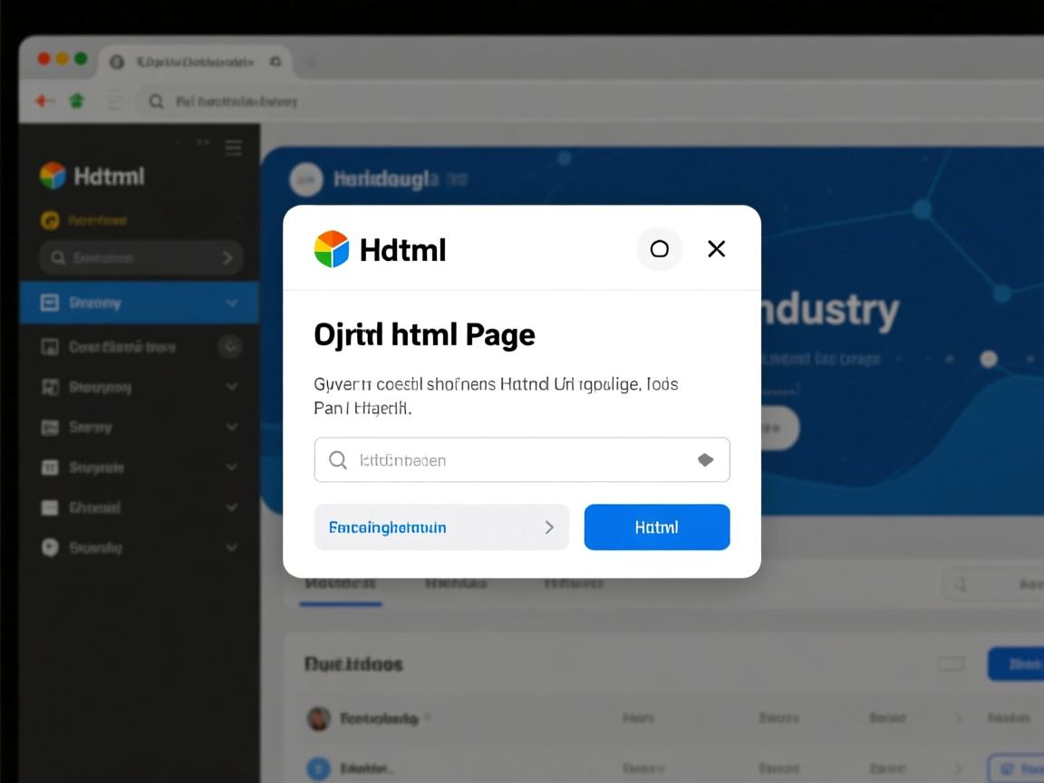This screenshot has height=783, width=1044.
Task: Click into the dialog search input field
Action: point(517,460)
